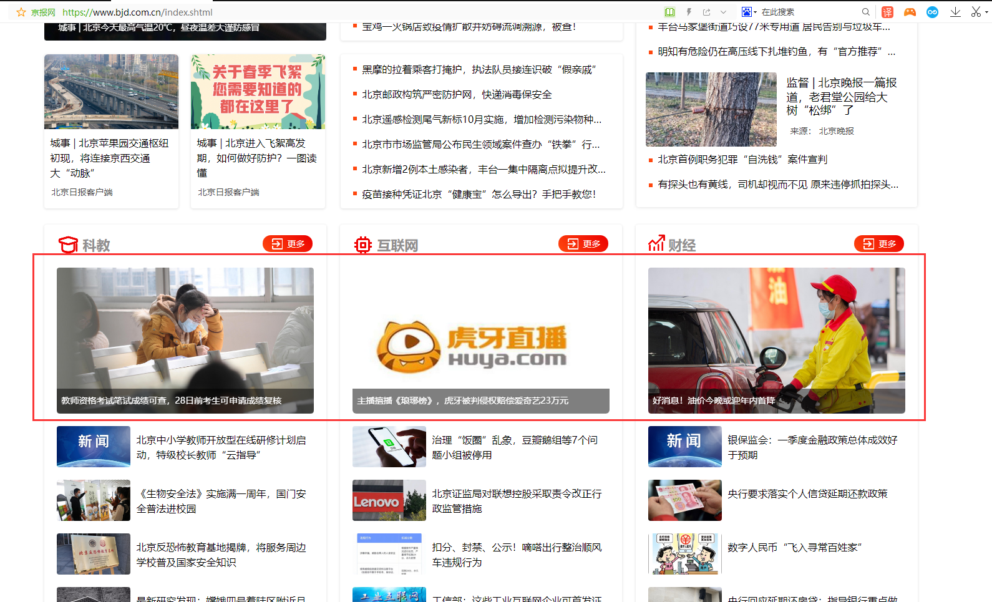Click the table screenshot thumbnail beside 嘀嗒出行
The height and width of the screenshot is (602, 992).
pos(389,554)
